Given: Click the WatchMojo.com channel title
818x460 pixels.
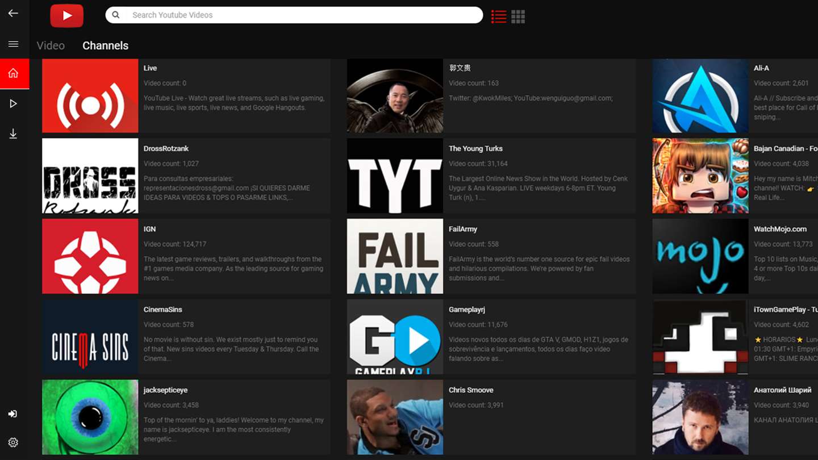Looking at the screenshot, I should (x=780, y=229).
